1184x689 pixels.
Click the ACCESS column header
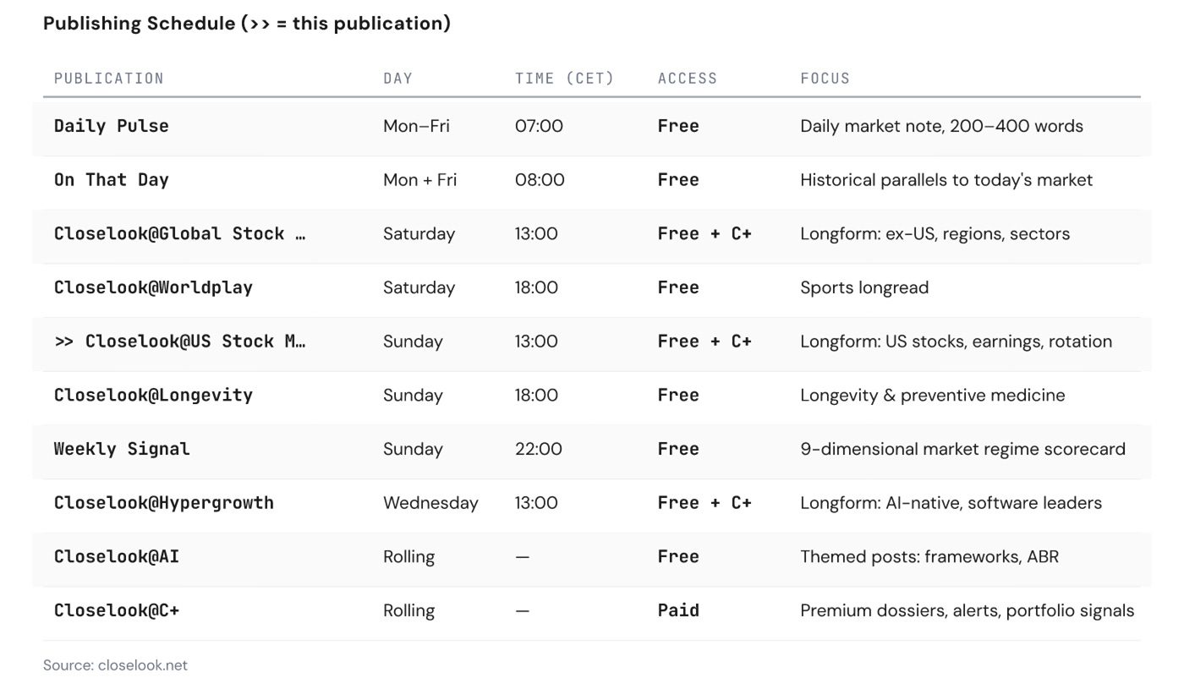688,78
